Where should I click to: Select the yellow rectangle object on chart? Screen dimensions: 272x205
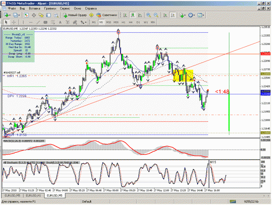tap(183, 76)
